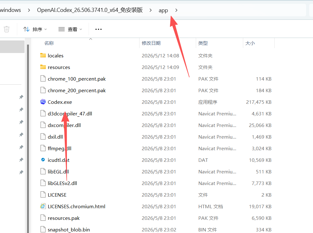Viewport: 313px width, 233px height.
Task: Click the d3dcompiler_47.dll file icon
Action: click(43, 114)
